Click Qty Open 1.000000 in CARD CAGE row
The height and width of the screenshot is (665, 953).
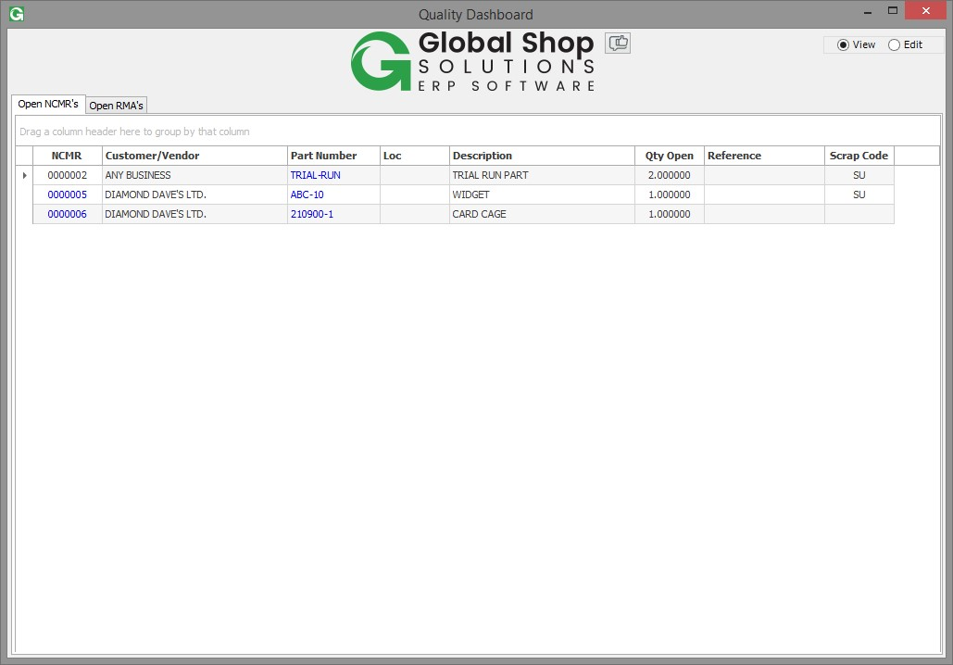(x=670, y=214)
